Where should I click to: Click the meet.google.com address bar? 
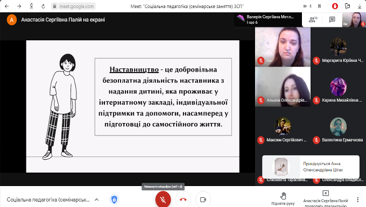pos(73,6)
